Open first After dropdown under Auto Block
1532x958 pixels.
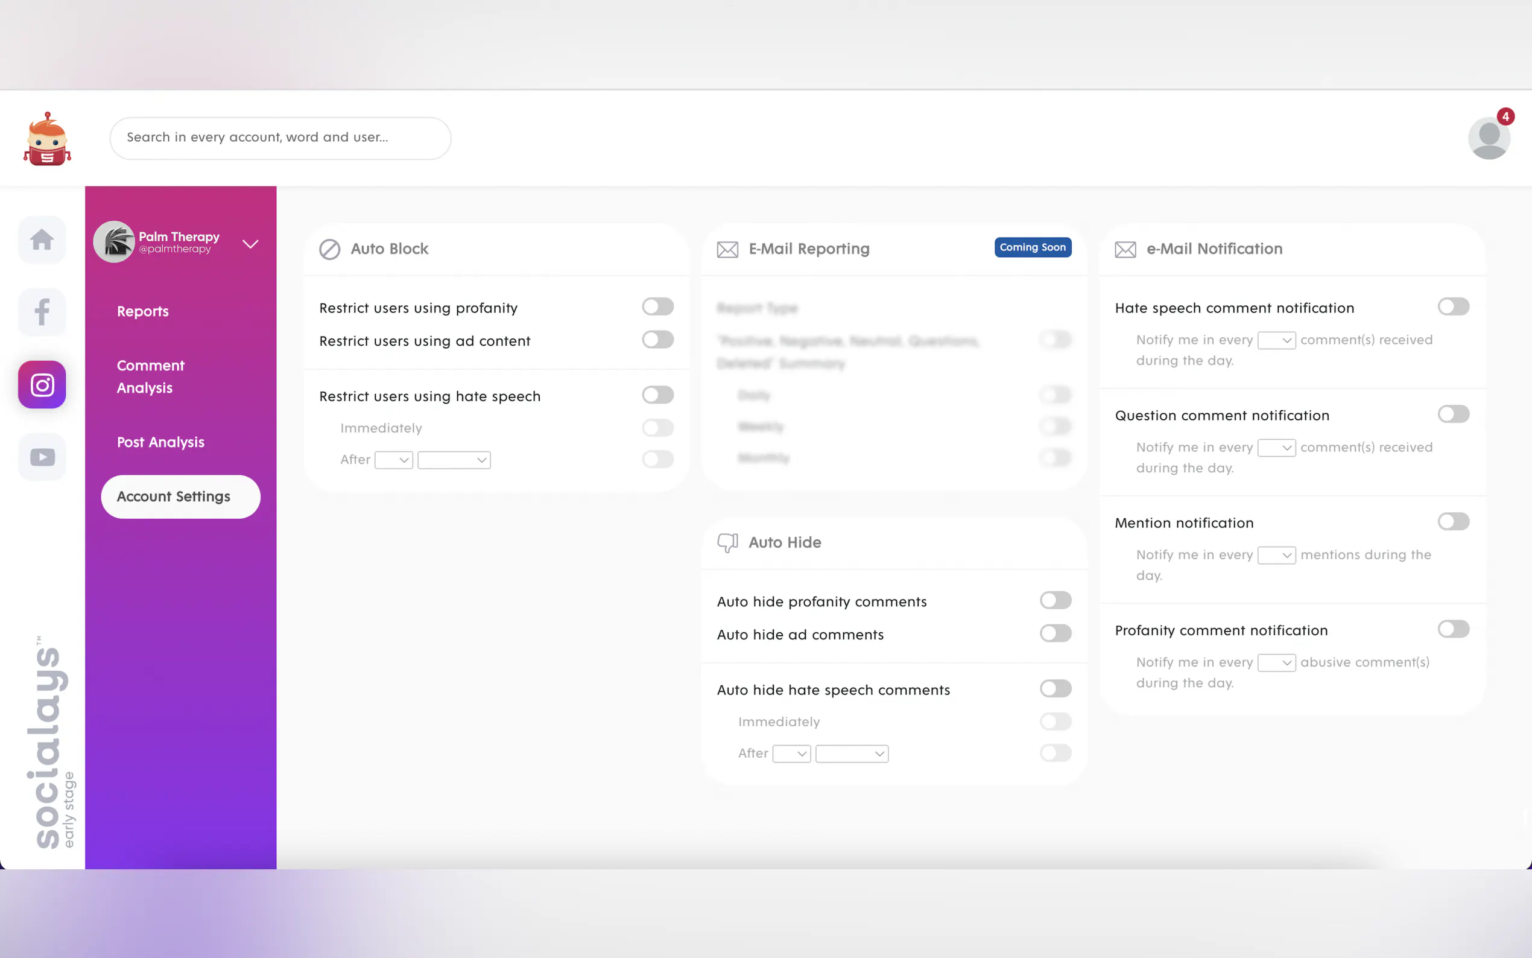click(393, 460)
